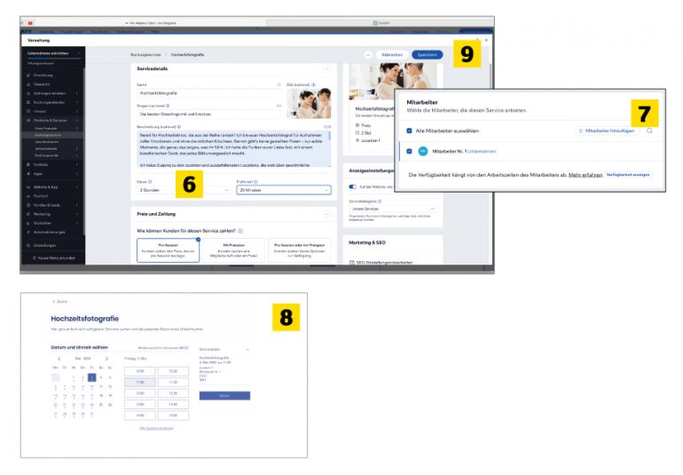Open Marketing in the sidebar

point(42,214)
